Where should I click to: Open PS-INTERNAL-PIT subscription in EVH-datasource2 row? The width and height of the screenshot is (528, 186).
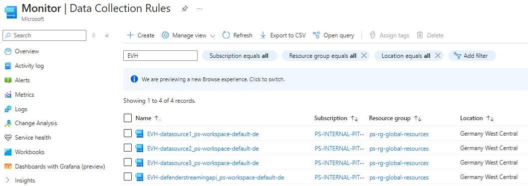tap(339, 149)
